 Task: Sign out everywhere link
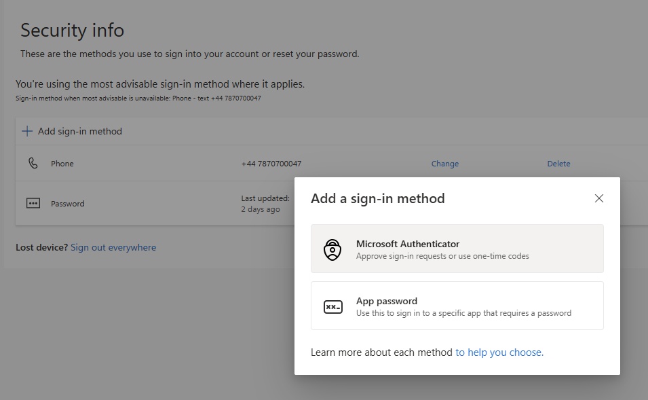point(113,248)
